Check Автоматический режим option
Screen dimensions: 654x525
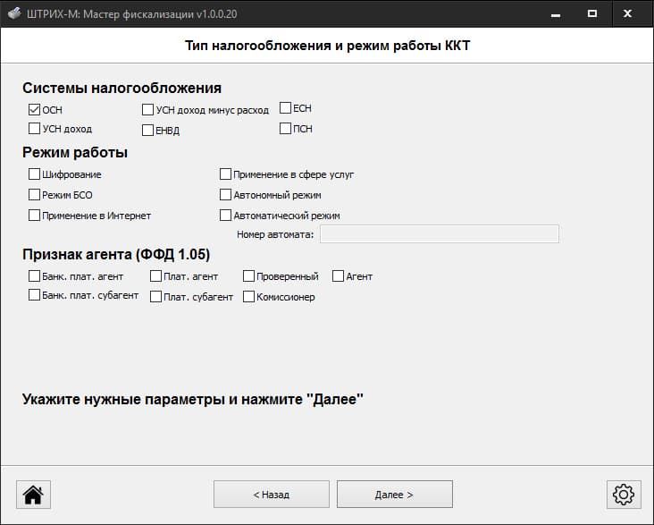click(225, 215)
